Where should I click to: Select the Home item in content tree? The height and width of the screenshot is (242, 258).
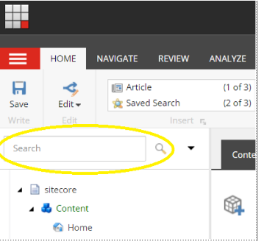coord(80,227)
